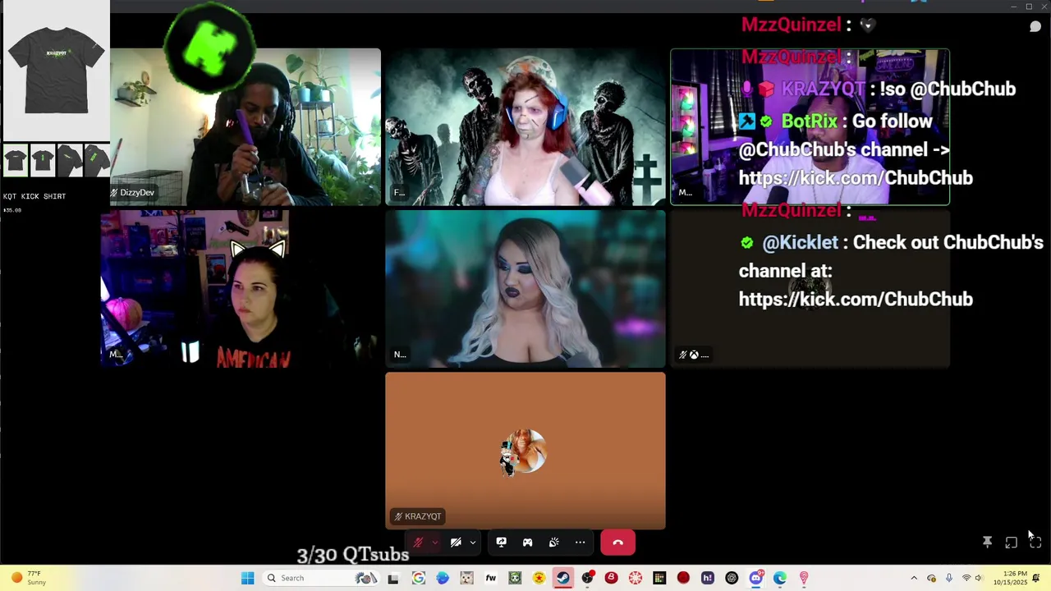Click the 3/30 QTsubs counter

tap(353, 555)
